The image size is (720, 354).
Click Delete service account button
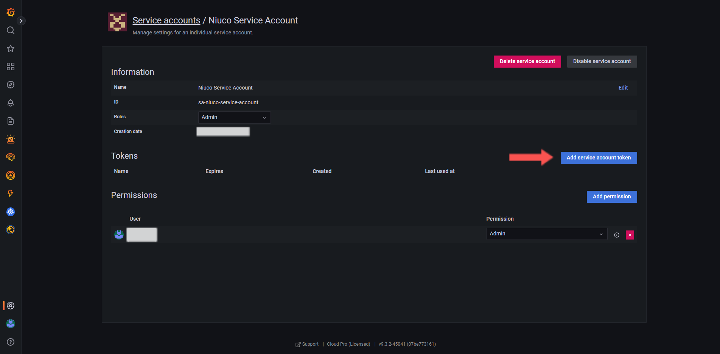pyautogui.click(x=527, y=62)
